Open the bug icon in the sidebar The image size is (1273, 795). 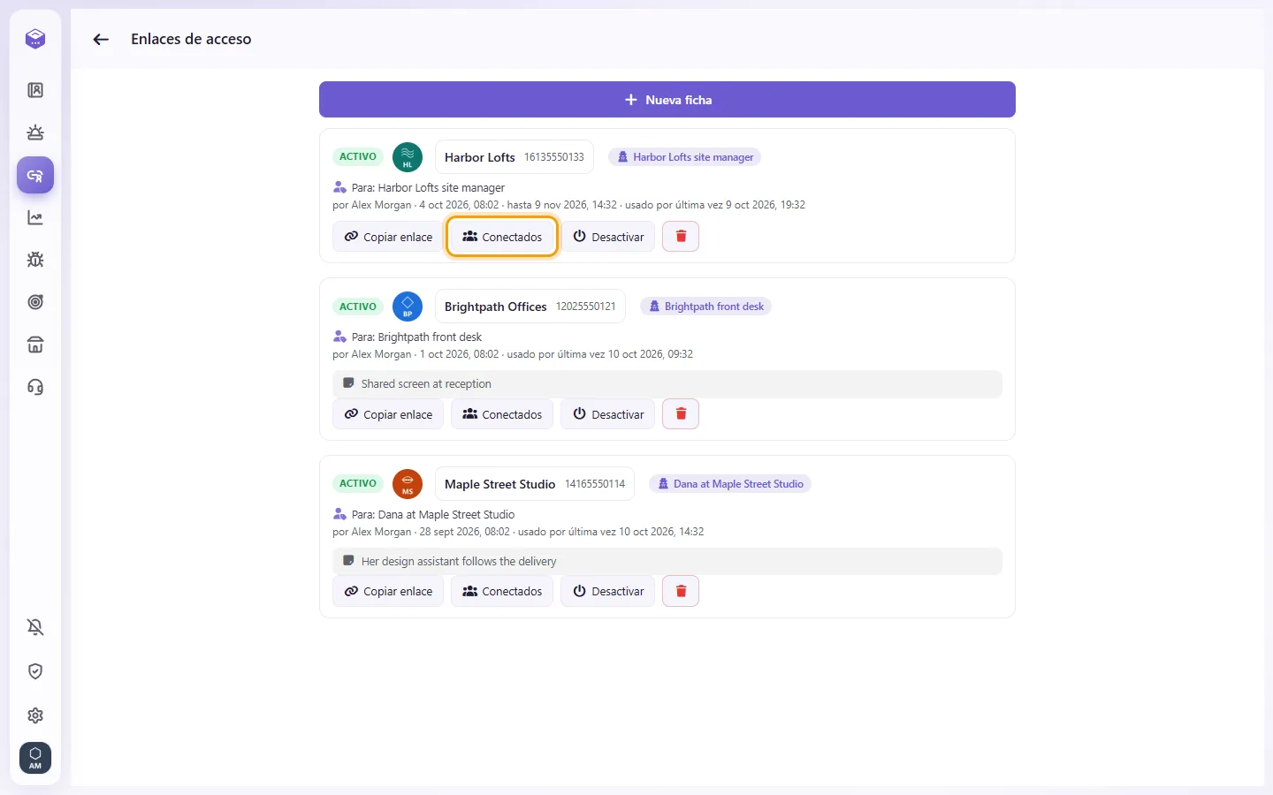[x=35, y=260]
